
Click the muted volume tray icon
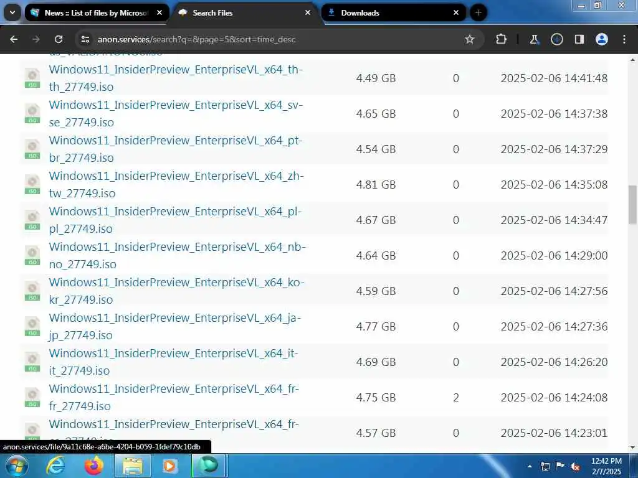575,467
